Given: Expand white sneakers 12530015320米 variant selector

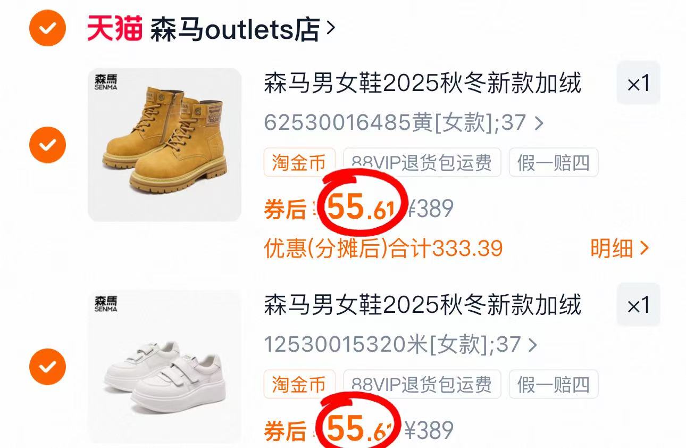Looking at the screenshot, I should (400, 345).
